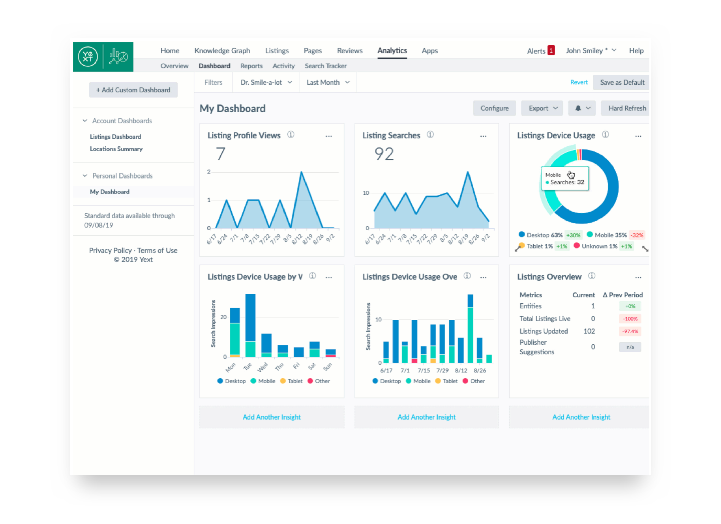Open the Last Month date range dropdown
This screenshot has width=721, height=524.
pyautogui.click(x=328, y=82)
